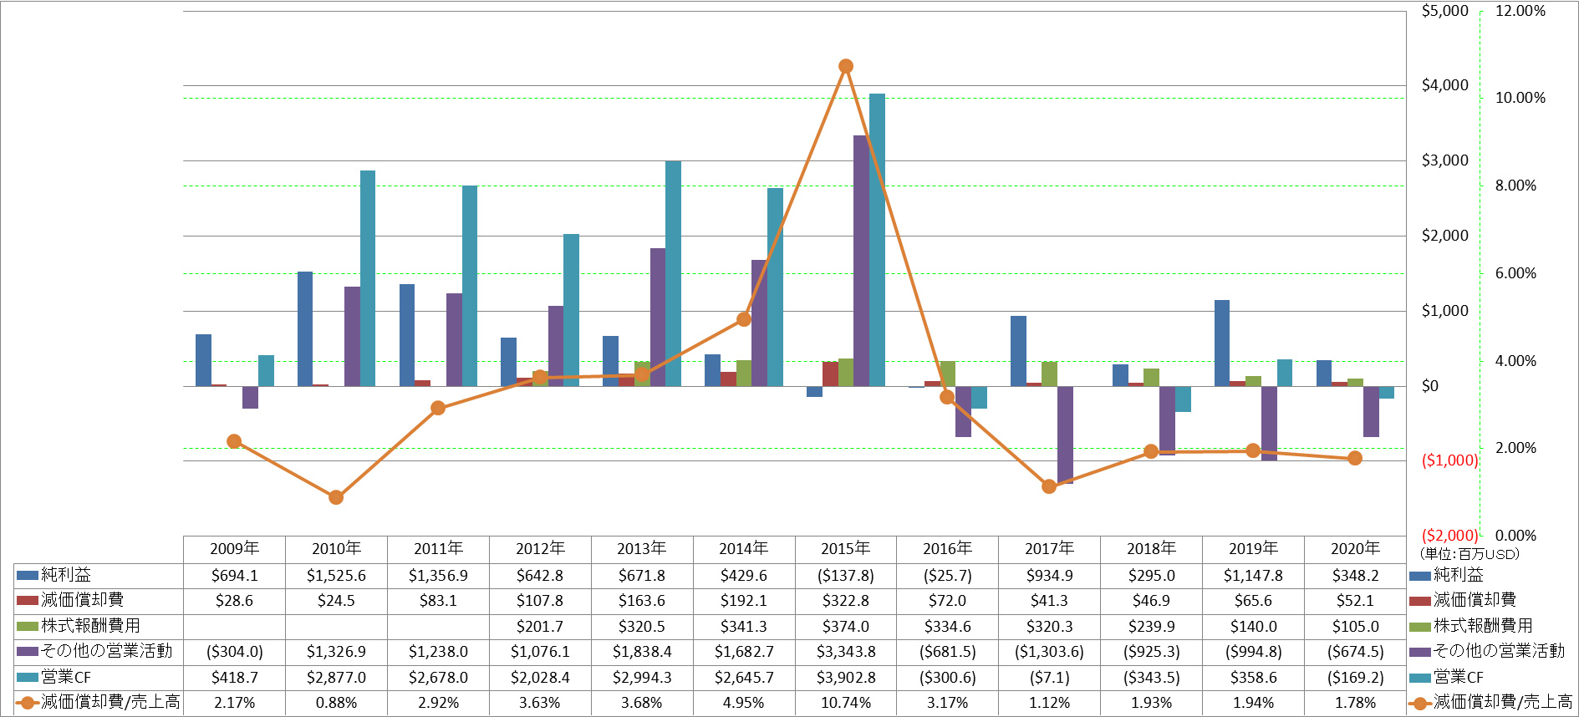Screen dimensions: 1579x717
Task: Select the 2014年 column header
Action: (744, 549)
